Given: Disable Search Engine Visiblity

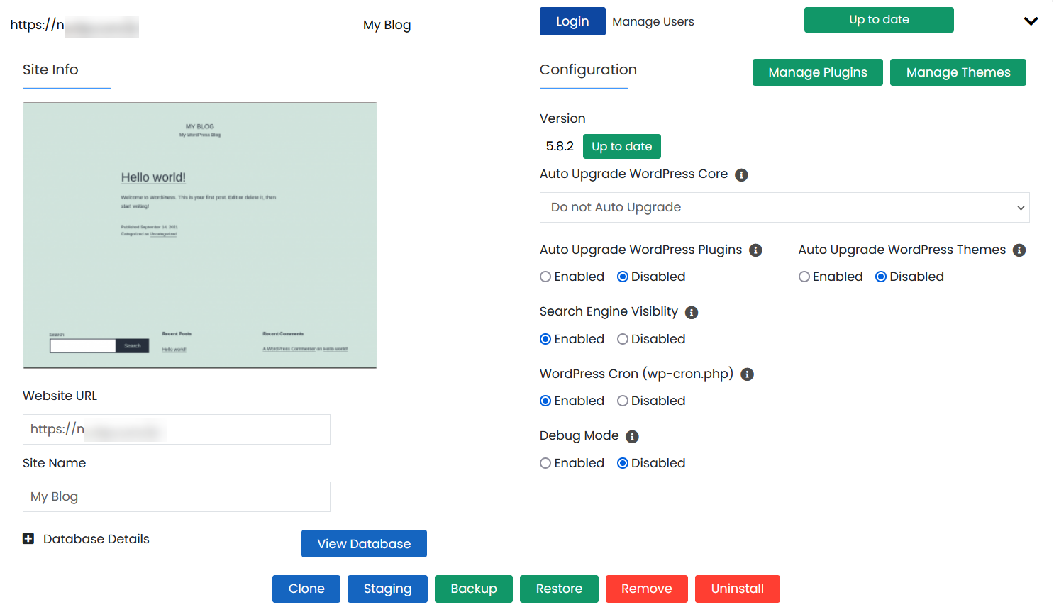Looking at the screenshot, I should (623, 339).
